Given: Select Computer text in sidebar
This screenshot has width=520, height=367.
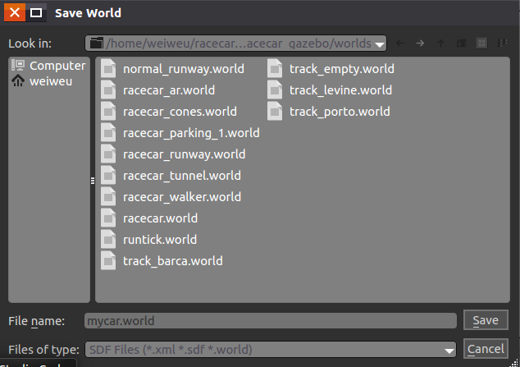Looking at the screenshot, I should click(57, 66).
